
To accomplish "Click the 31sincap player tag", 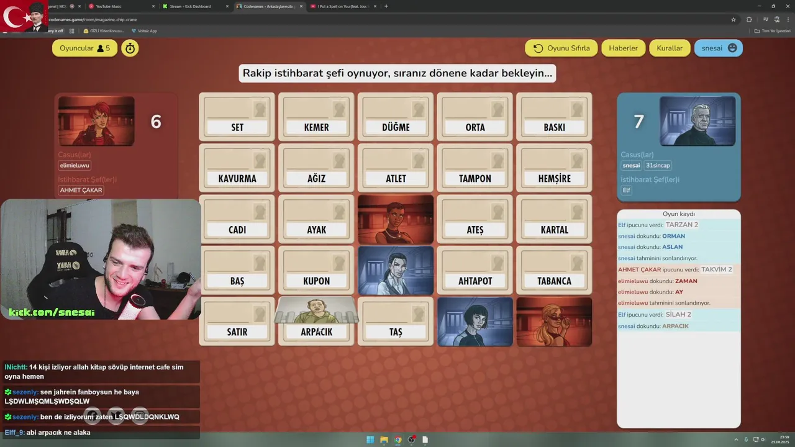I will [x=657, y=165].
